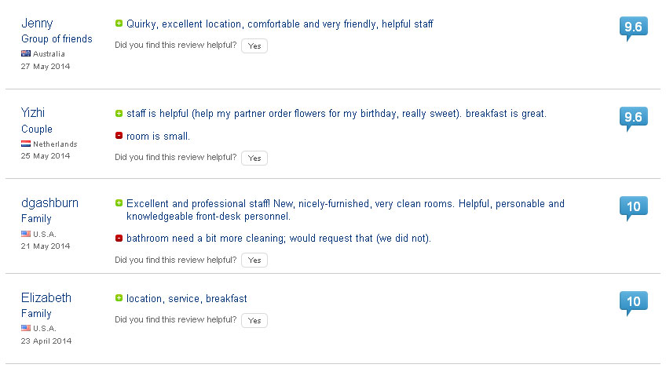Click Elizabeth's 10 score badge
The image size is (666, 368).
(633, 303)
